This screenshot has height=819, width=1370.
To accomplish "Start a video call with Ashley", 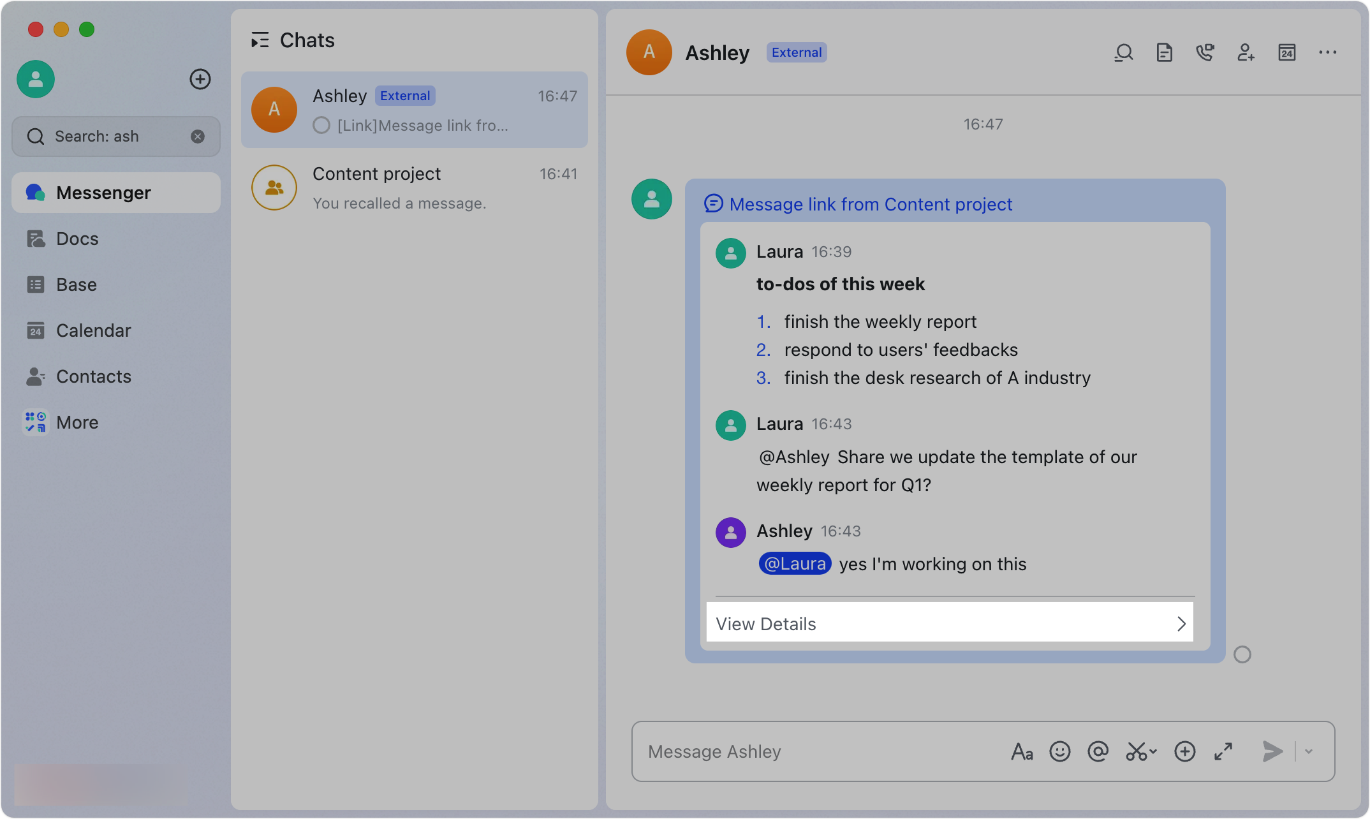I will (x=1205, y=52).
